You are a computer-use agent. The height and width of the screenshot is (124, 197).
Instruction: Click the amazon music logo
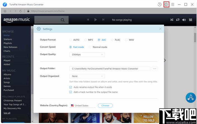(17, 20)
